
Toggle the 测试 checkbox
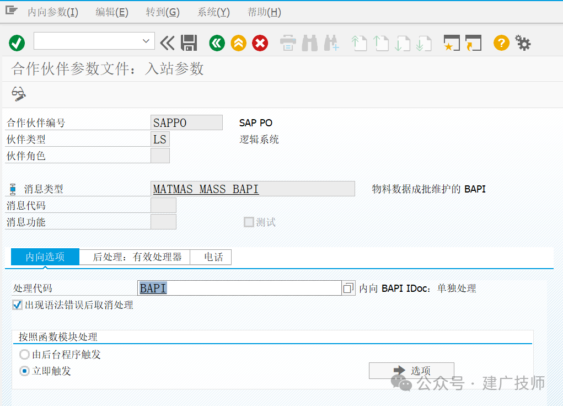tap(249, 222)
